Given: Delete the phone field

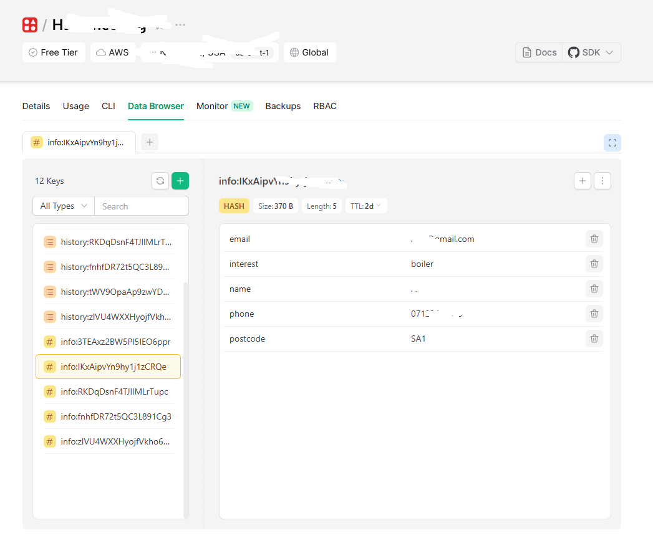Looking at the screenshot, I should [594, 314].
